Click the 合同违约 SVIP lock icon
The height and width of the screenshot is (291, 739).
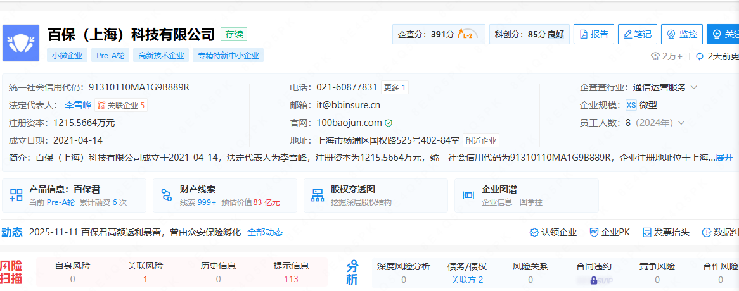tap(594, 280)
